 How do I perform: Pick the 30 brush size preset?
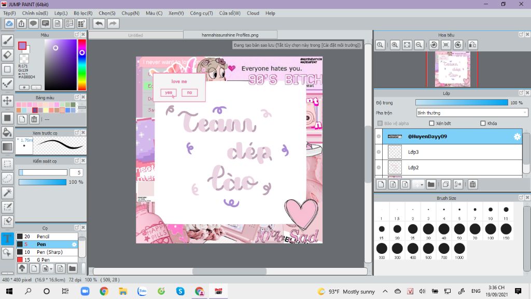click(x=428, y=231)
